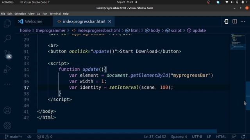The image size is (250, 140).
Task: Click the blue tray icon in top bar
Action: point(218,2)
